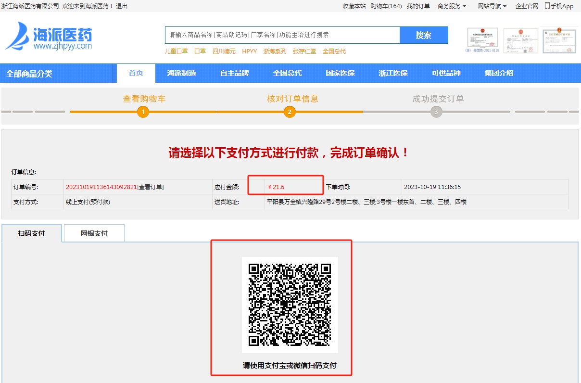Click hot search term 儿童口罩
The width and height of the screenshot is (581, 383).
[176, 51]
